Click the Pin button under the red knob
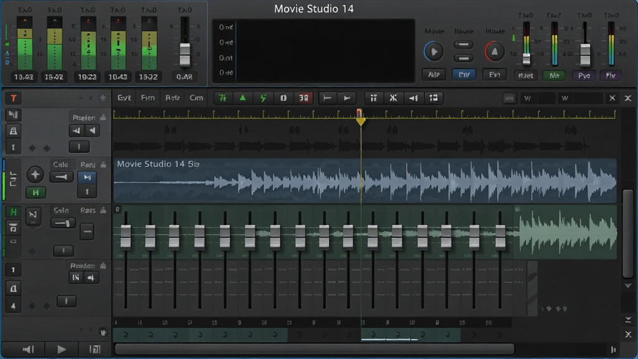Image resolution: width=638 pixels, height=359 pixels. point(494,75)
